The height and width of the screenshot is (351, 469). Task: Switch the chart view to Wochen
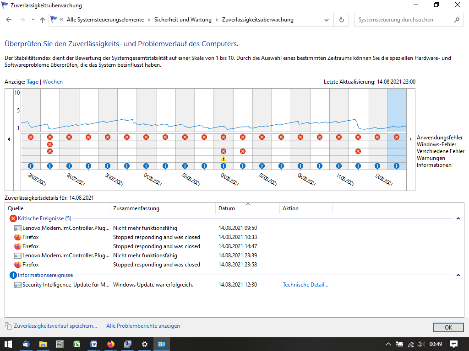click(x=53, y=82)
